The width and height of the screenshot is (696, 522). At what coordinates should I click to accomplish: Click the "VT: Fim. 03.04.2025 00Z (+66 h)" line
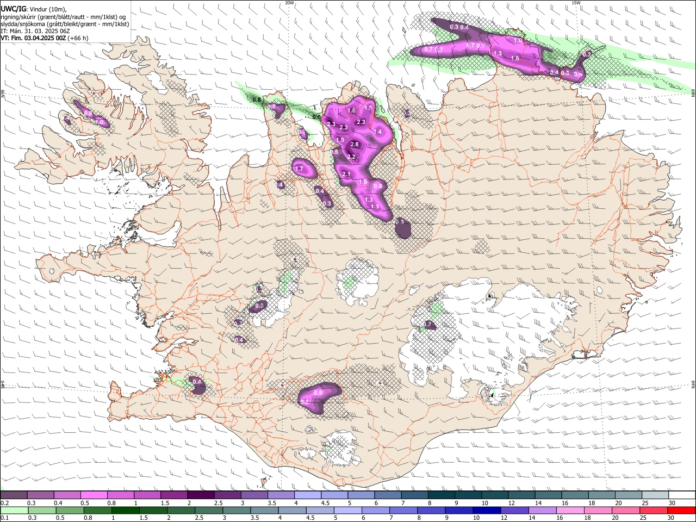[x=44, y=38]
